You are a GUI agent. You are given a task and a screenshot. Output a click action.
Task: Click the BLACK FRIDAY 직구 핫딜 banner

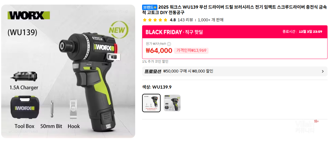click(235, 32)
